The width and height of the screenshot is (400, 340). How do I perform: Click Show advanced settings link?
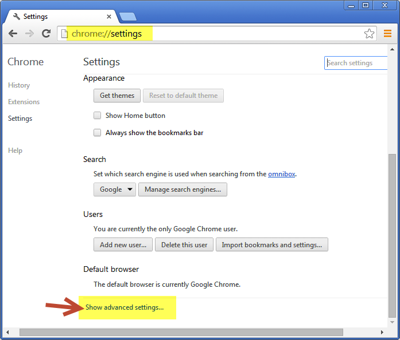[x=125, y=307]
